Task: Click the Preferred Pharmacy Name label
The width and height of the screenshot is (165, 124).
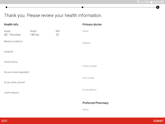Action: click(85, 109)
